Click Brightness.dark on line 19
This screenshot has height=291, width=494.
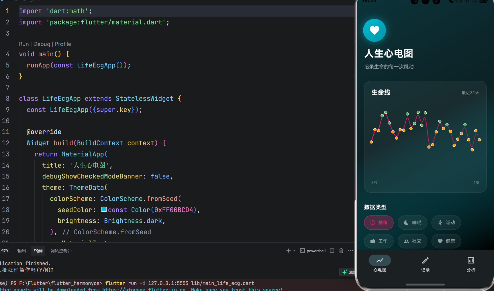(133, 221)
